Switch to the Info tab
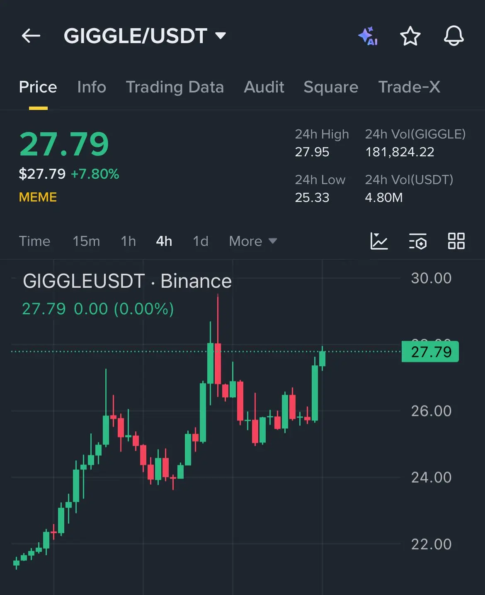Screen dimensions: 485x595 92,87
